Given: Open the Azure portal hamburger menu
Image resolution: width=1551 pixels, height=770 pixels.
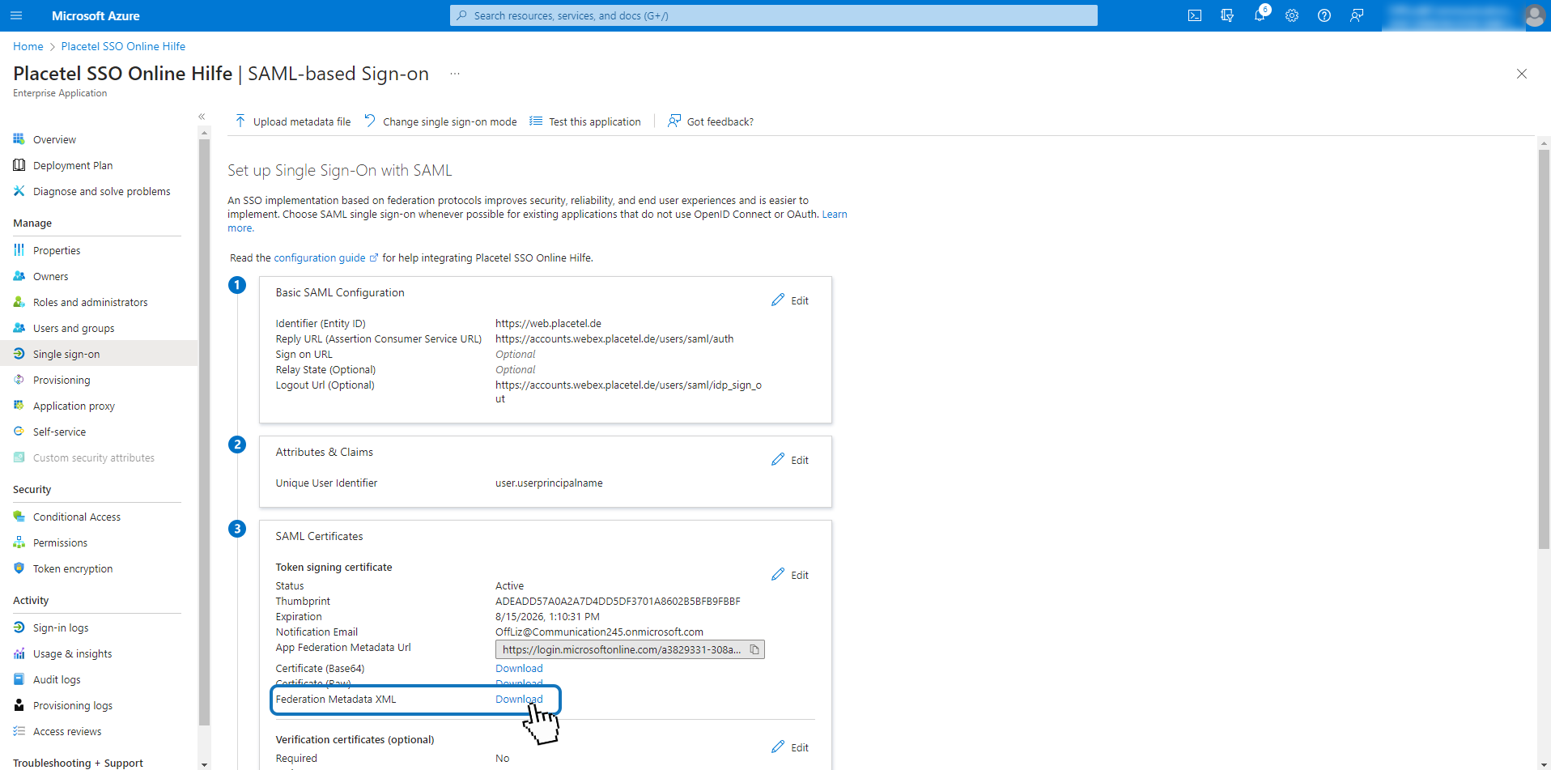Looking at the screenshot, I should tap(16, 15).
